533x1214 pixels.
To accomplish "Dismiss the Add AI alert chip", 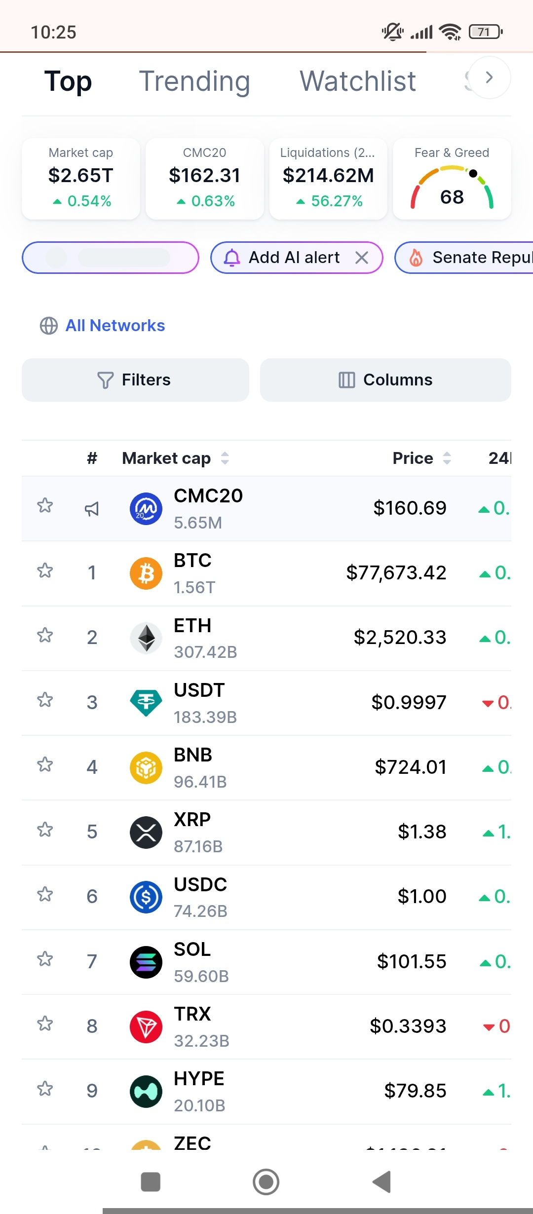I will [362, 258].
